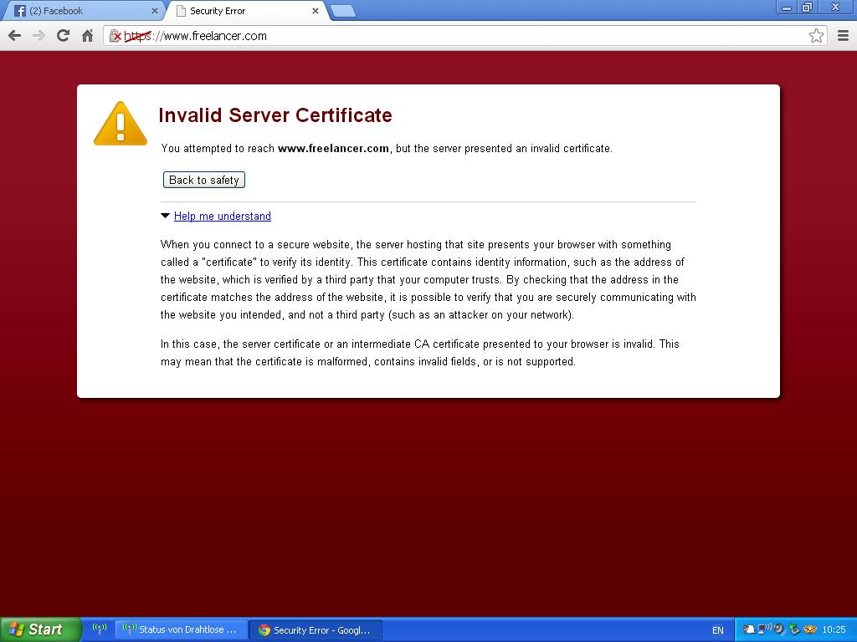Click the Help me understand link
The image size is (857, 642).
(x=223, y=217)
